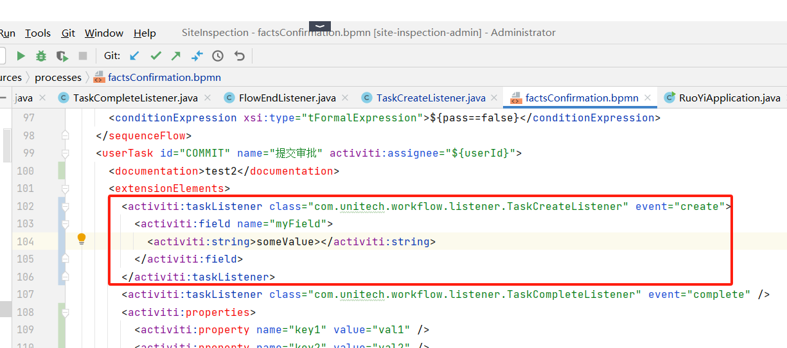Viewport: 787px width, 348px height.
Task: Open the Run menu
Action: 7,33
